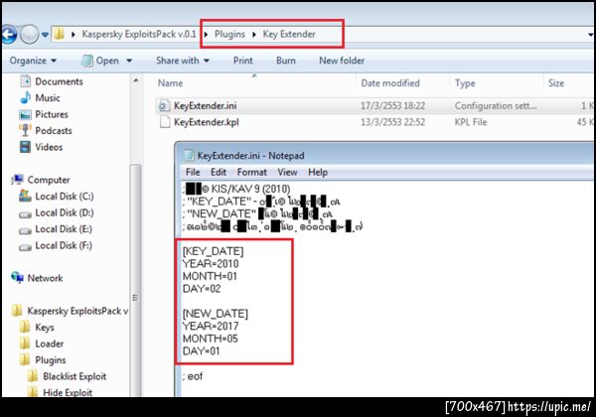Click navigation pane scrollbar up arrow
This screenshot has width=596, height=417.
click(x=136, y=80)
